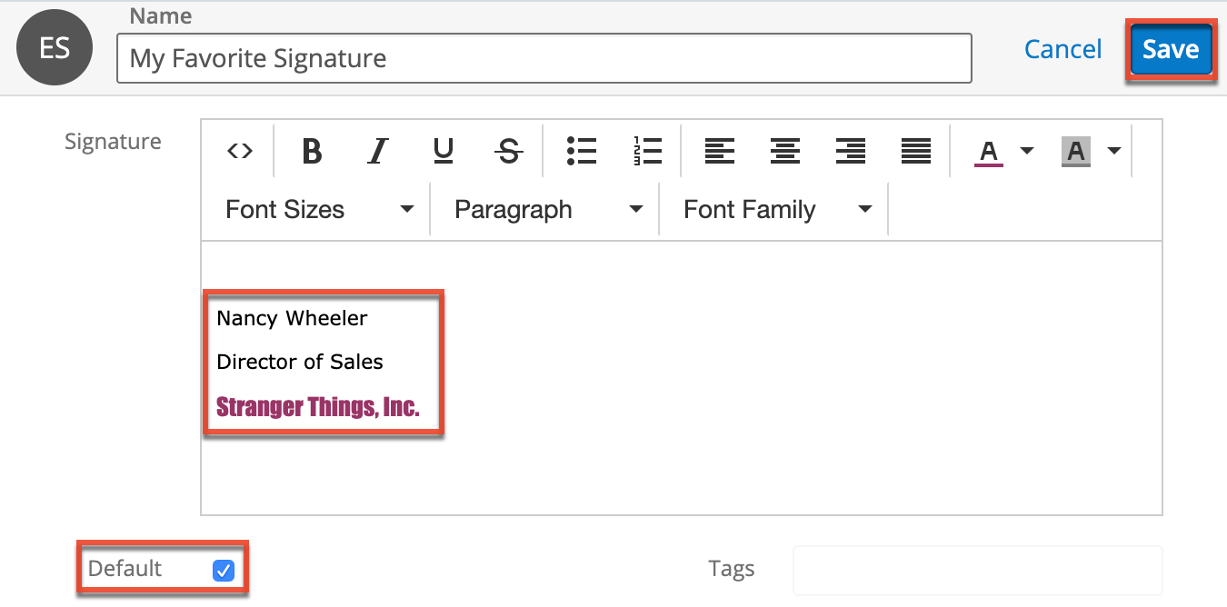Toggle bold formatting
This screenshot has width=1227, height=607.
pos(311,151)
